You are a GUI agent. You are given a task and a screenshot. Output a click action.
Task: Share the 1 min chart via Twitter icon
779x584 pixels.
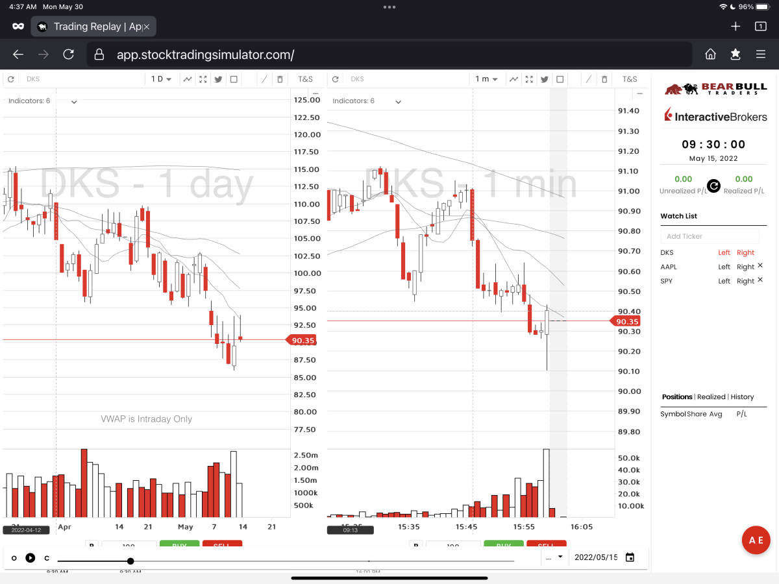[x=543, y=79]
